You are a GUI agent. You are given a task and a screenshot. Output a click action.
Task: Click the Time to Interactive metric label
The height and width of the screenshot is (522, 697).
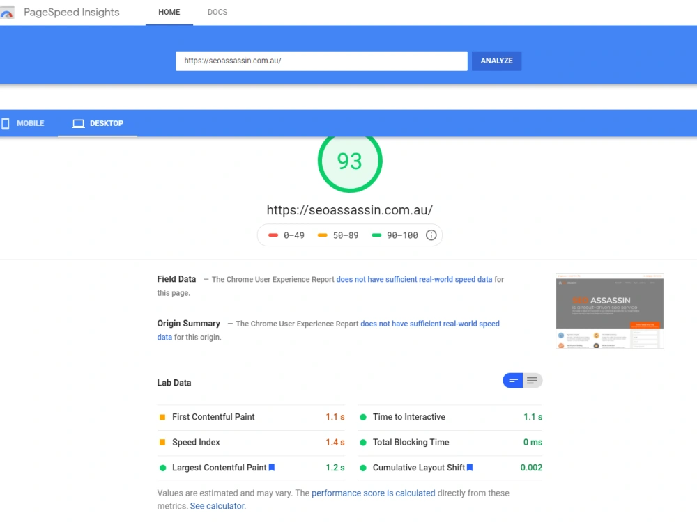(409, 417)
